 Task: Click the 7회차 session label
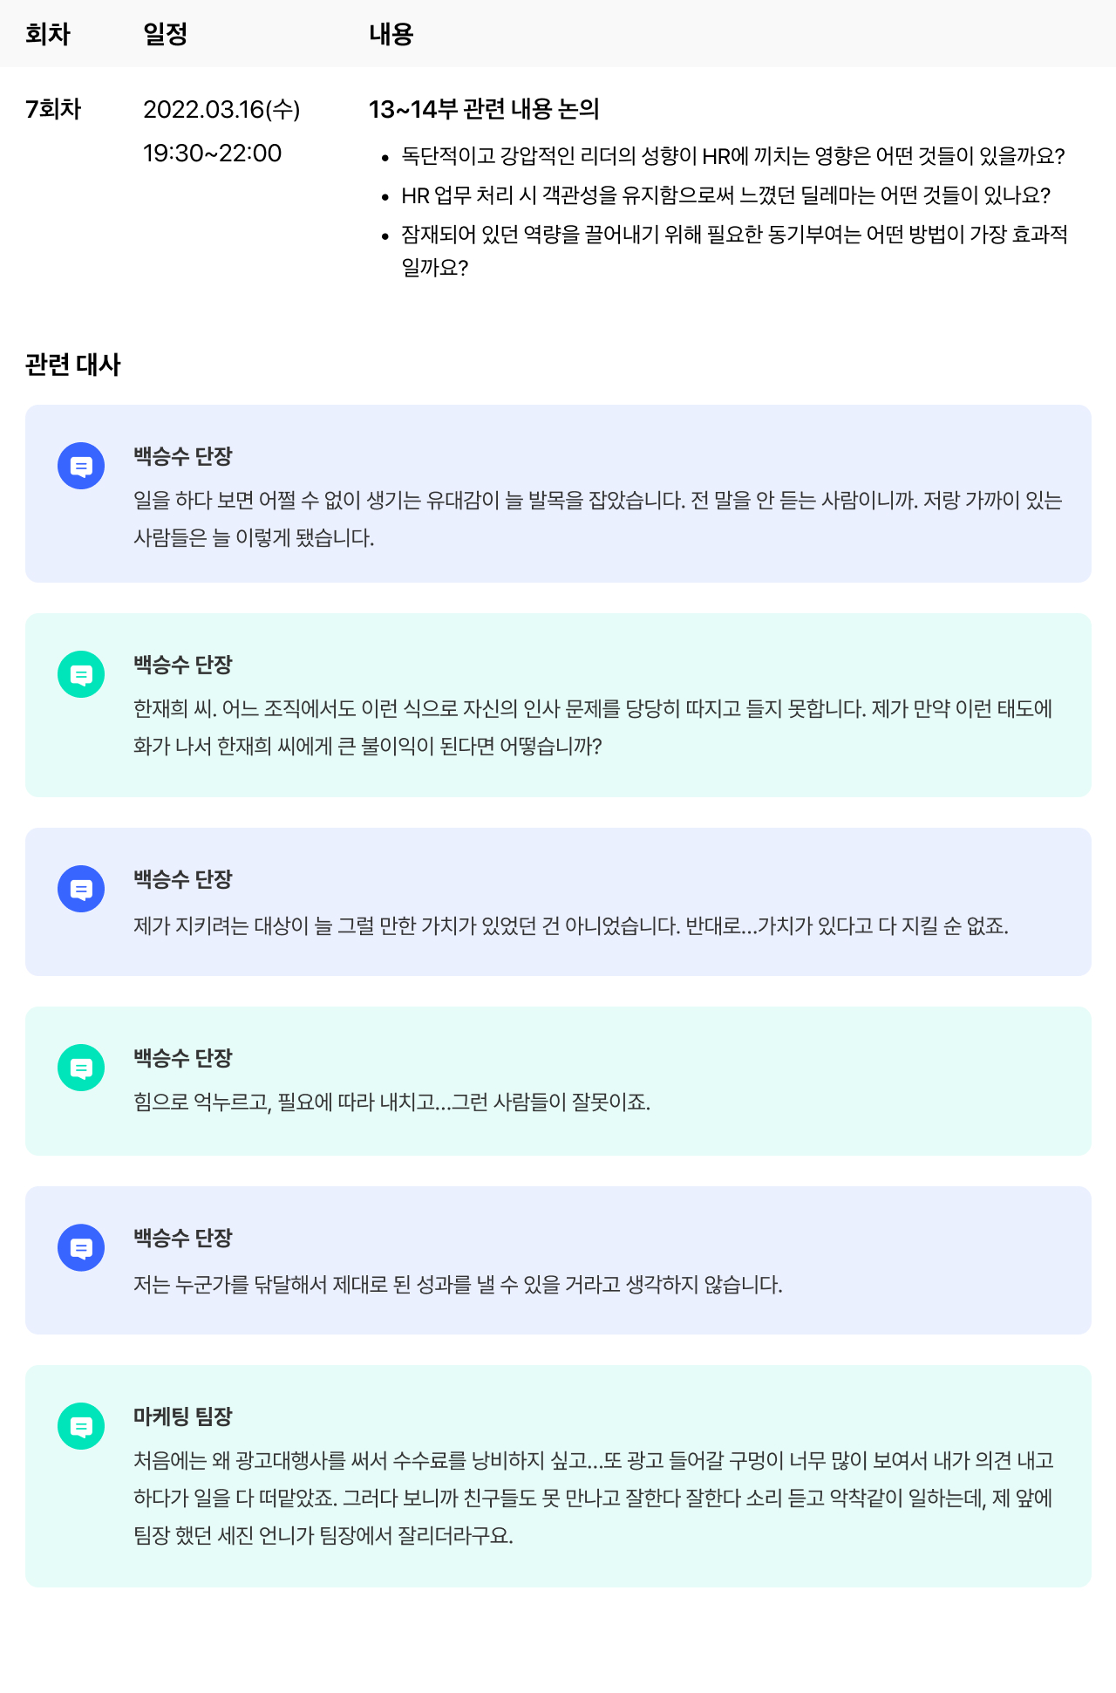[x=53, y=109]
